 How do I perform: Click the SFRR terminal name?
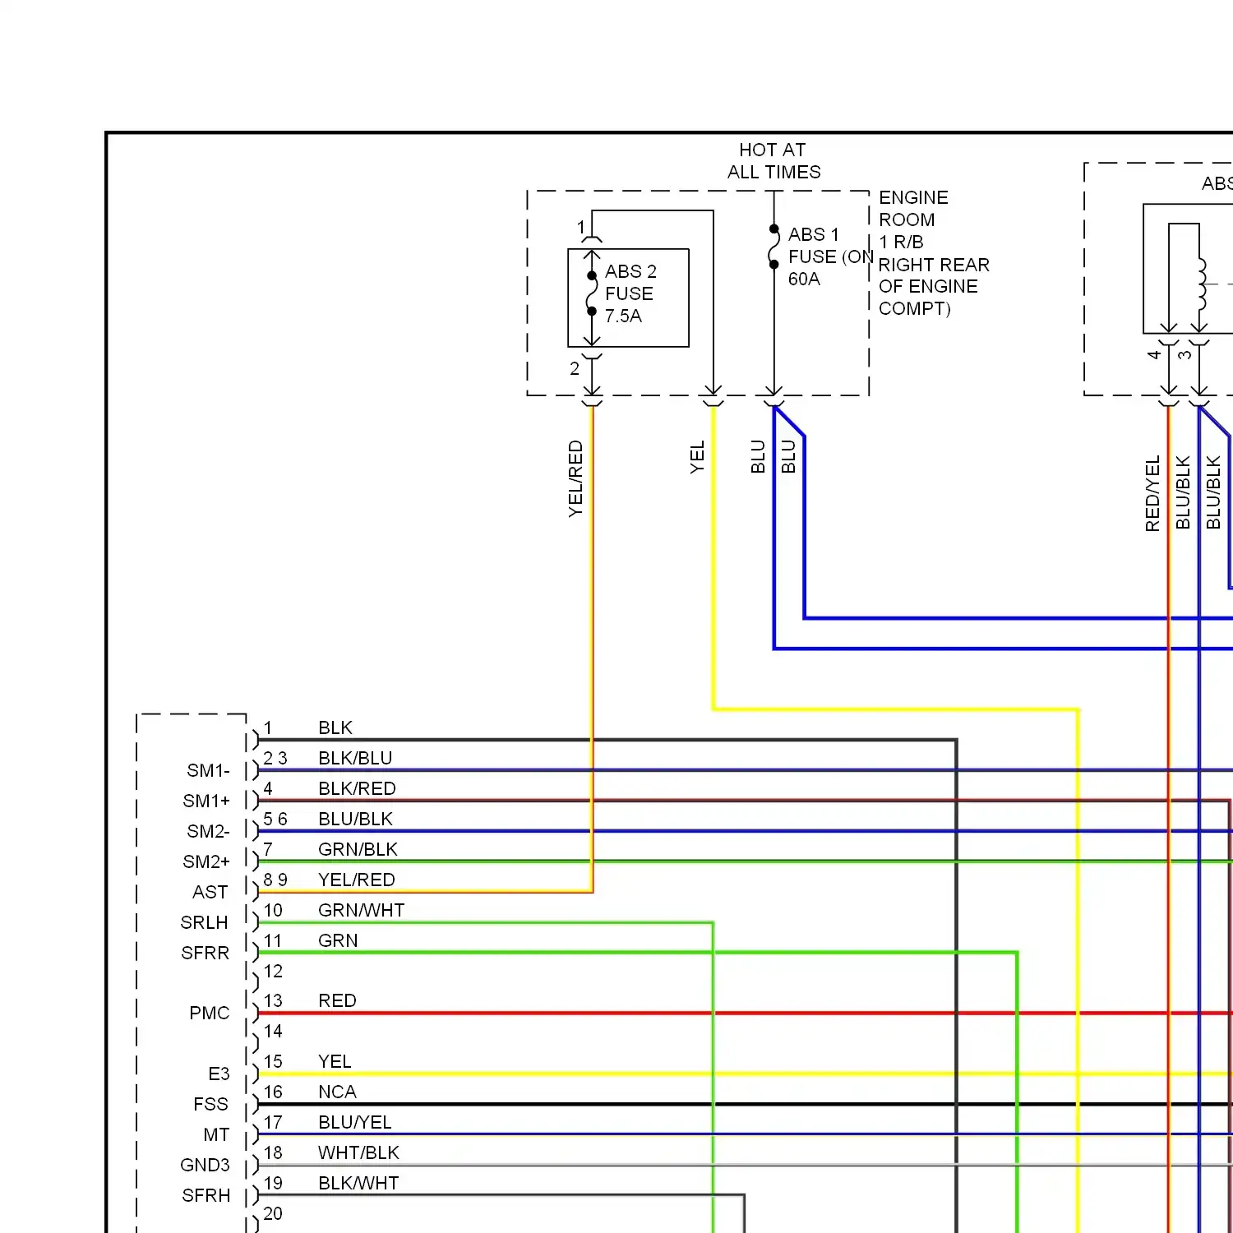tap(205, 953)
